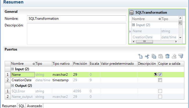Click the link triangle beside Name in preview

(130, 31)
